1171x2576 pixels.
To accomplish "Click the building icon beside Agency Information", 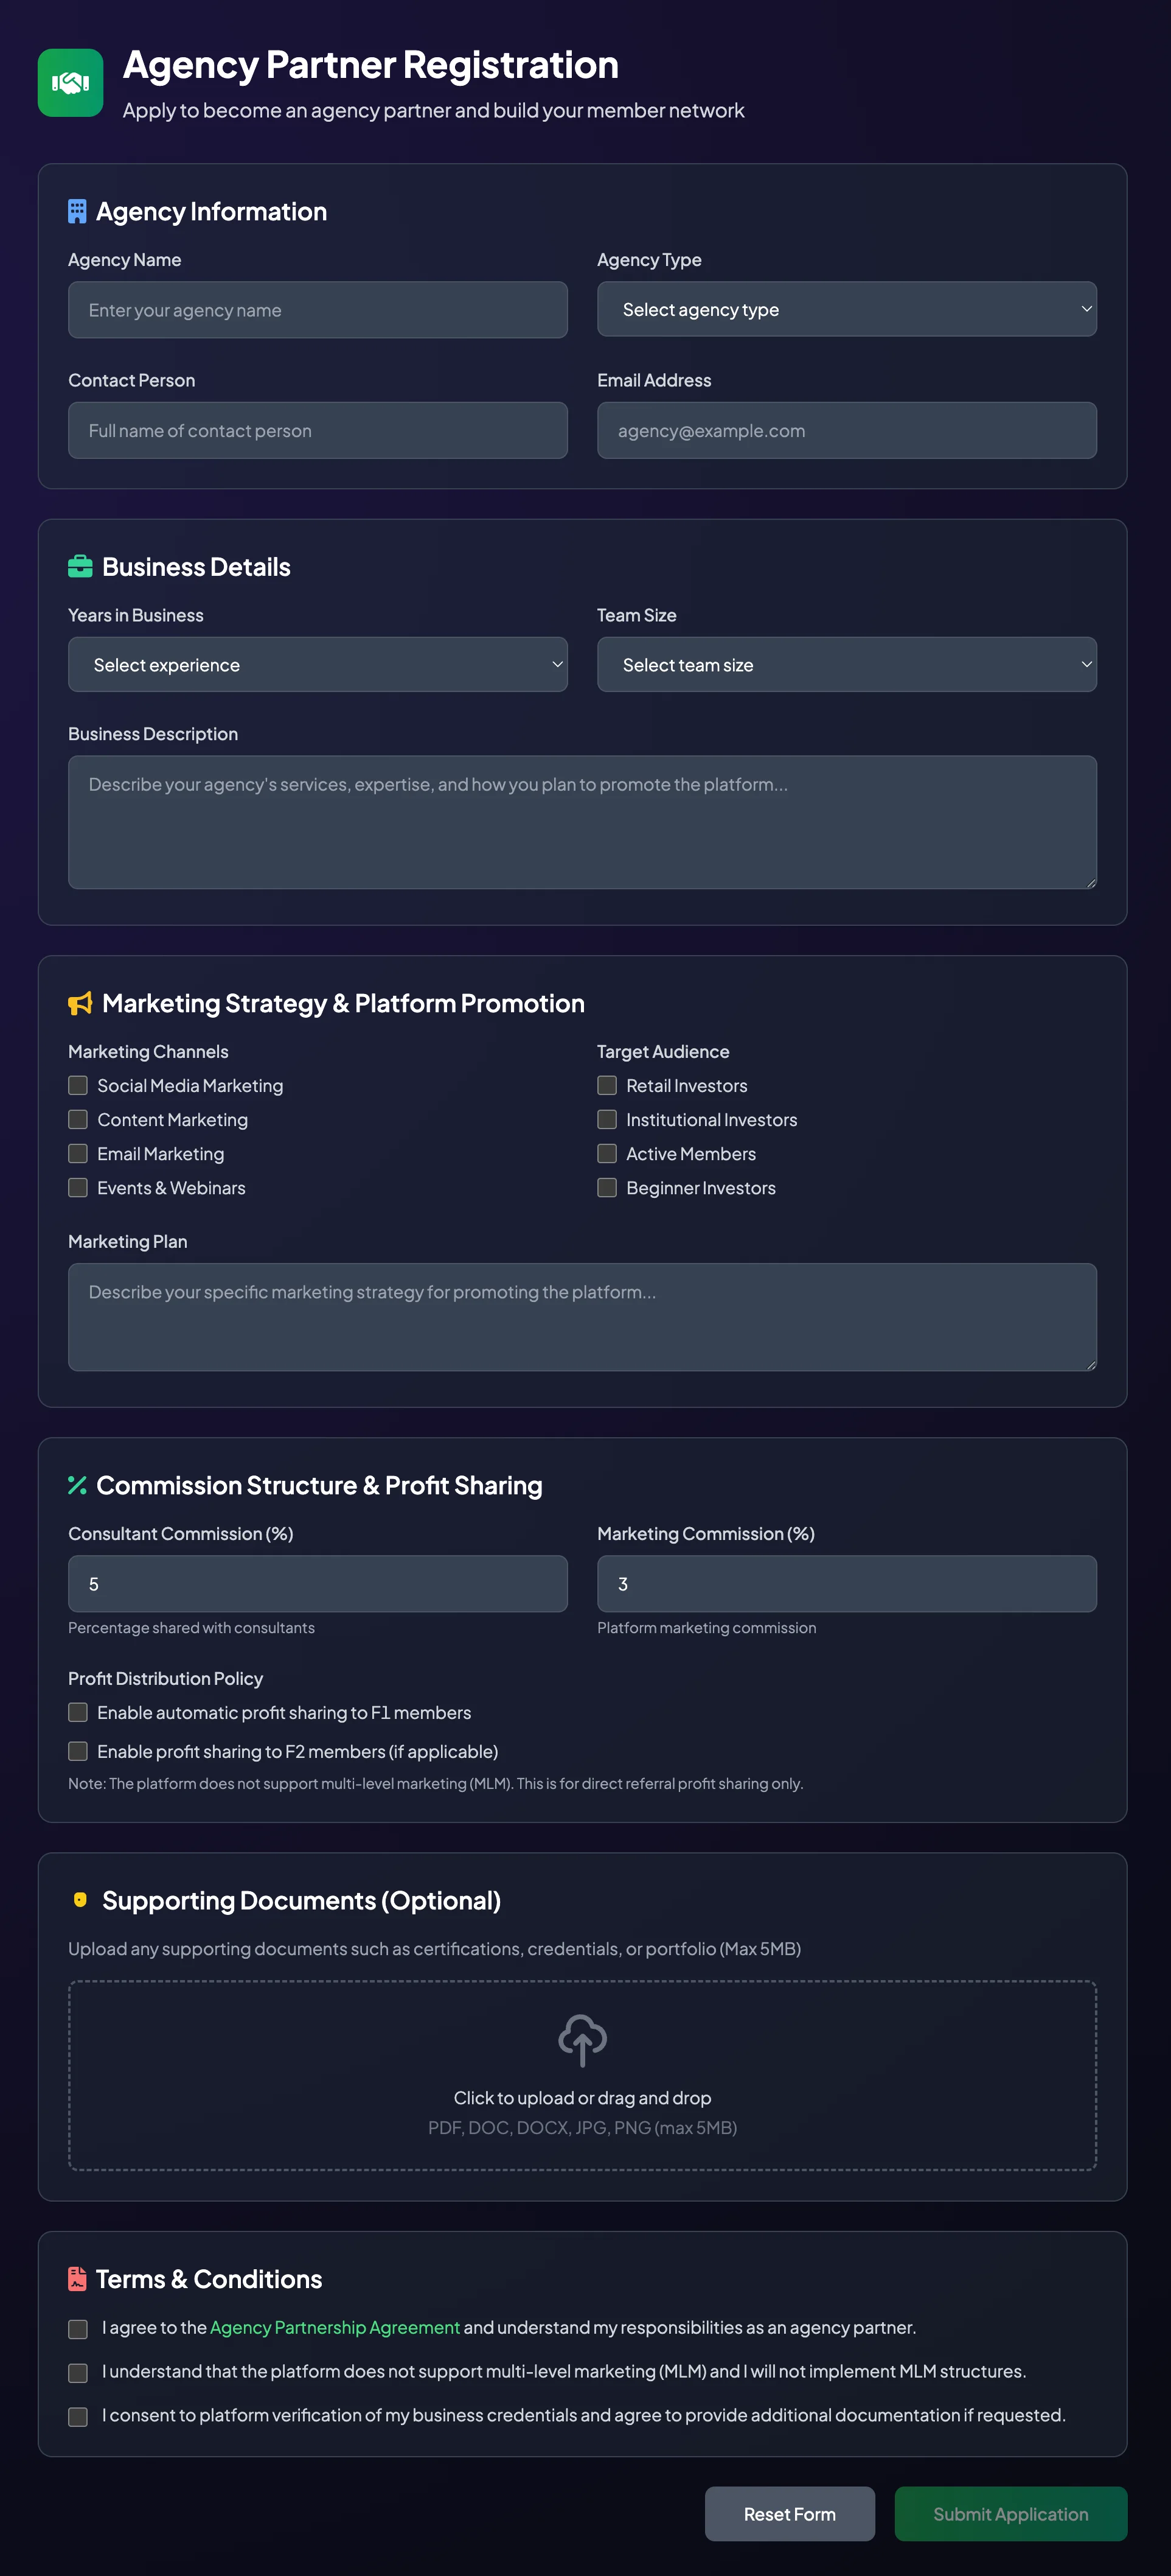I will 77,211.
